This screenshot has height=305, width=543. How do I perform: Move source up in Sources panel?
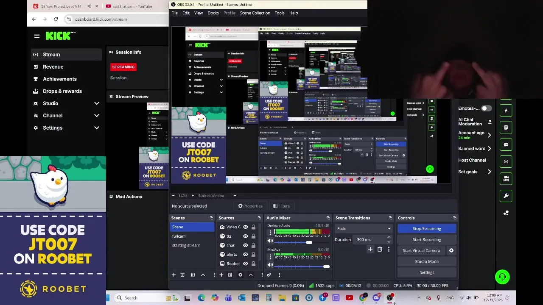tap(251, 275)
